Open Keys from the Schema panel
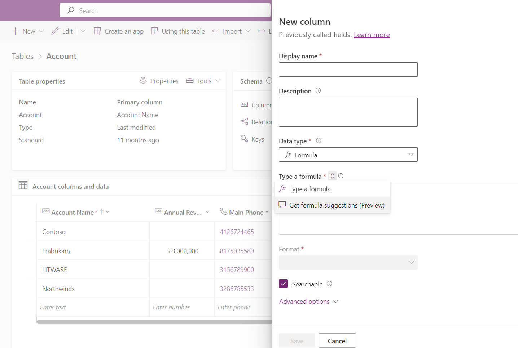The height and width of the screenshot is (348, 518). (257, 139)
